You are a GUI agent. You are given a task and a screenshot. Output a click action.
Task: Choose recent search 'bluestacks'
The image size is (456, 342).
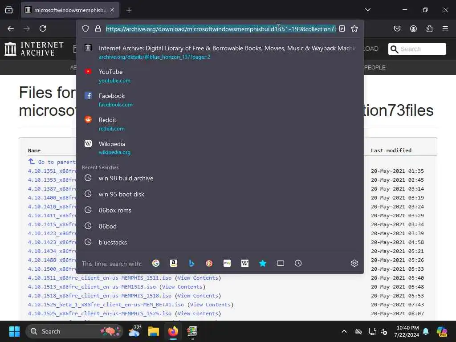(x=220, y=242)
